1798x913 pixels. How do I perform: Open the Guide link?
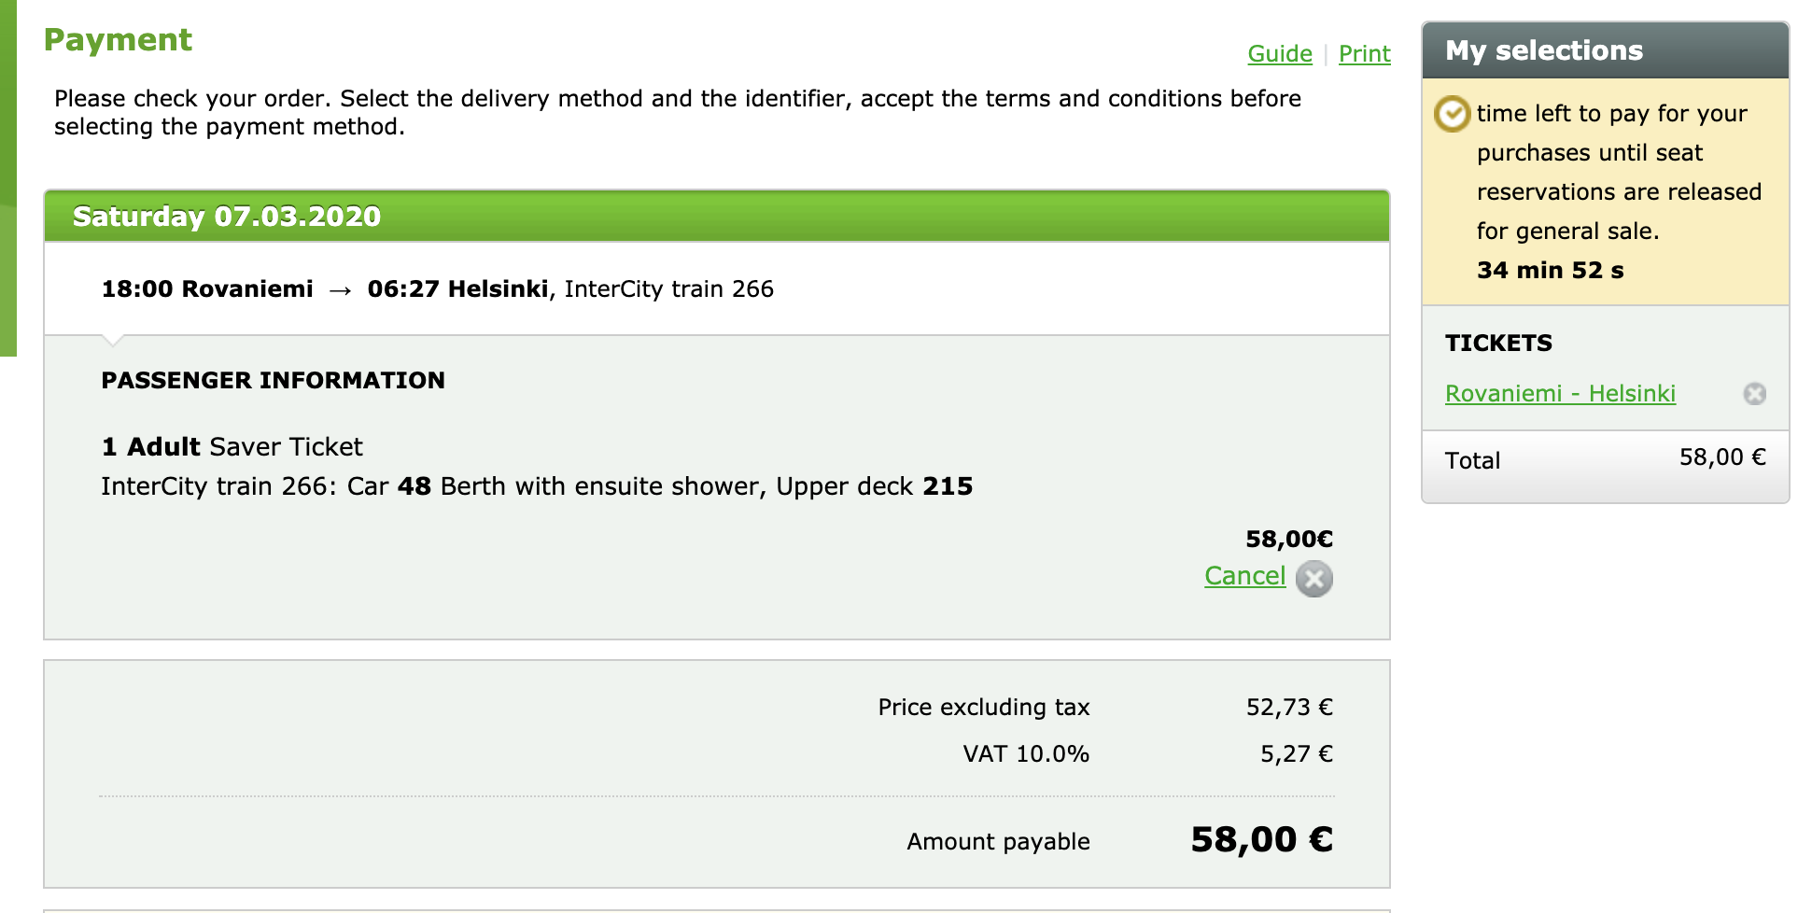pos(1280,54)
